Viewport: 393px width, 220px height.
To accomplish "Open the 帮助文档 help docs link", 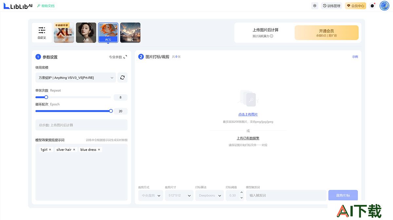I will [x=46, y=6].
